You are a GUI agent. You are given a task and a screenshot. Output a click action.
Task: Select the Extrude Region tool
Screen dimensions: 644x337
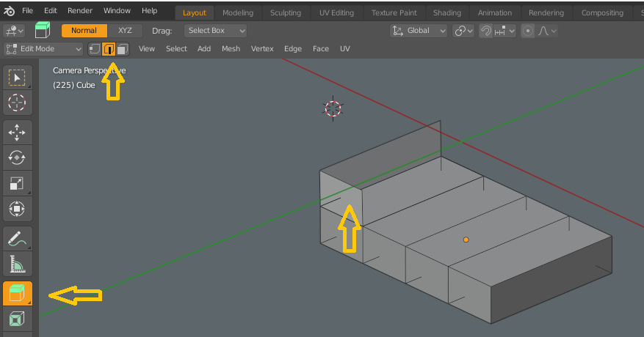17,294
